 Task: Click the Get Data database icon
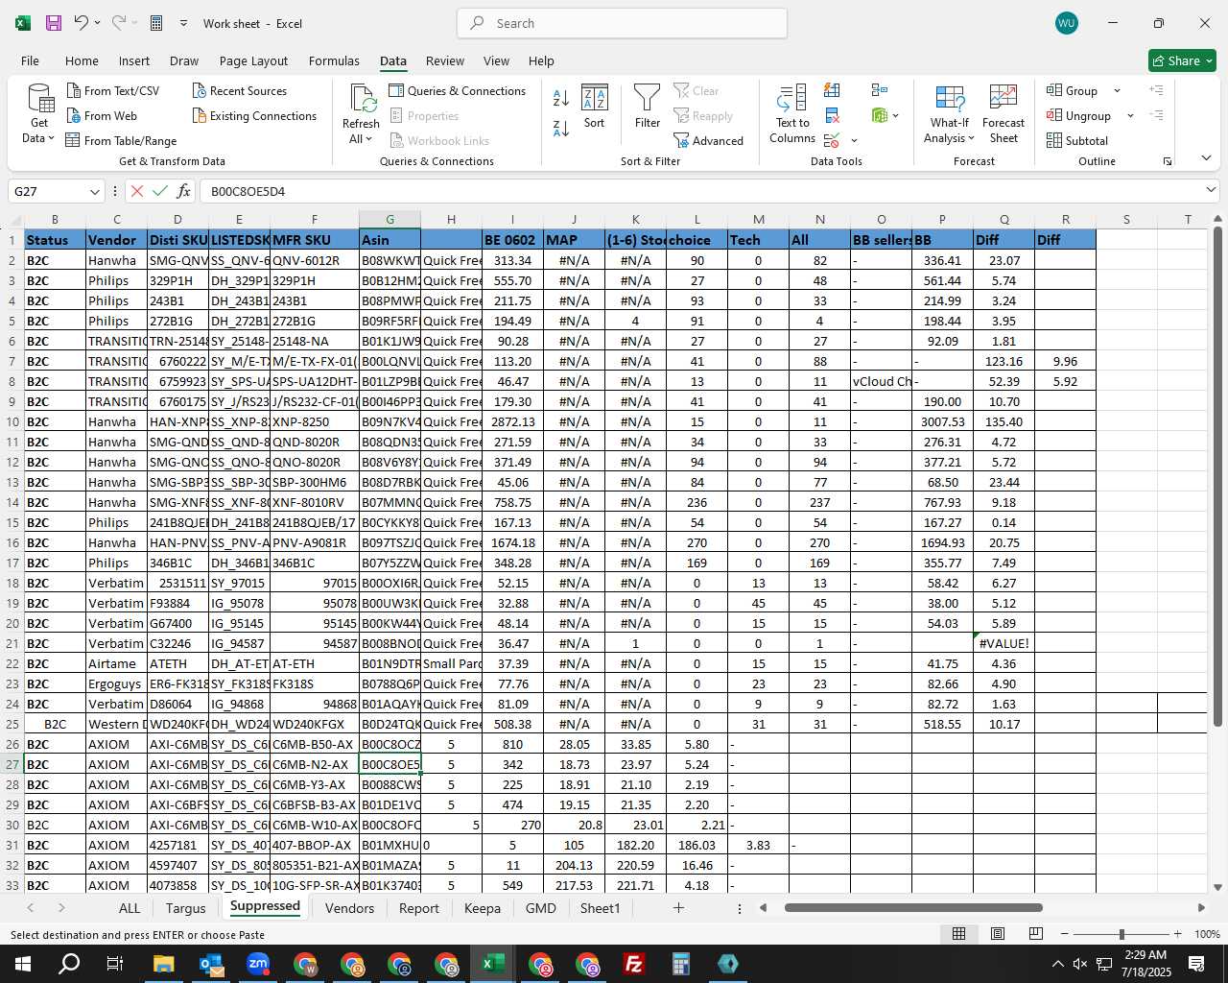(40, 98)
